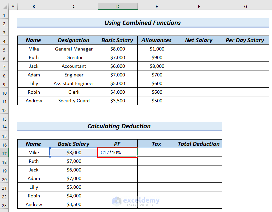This screenshot has height=212, width=272.
Task: Click $8,000 allowance cell for Jack
Action: tap(157, 66)
